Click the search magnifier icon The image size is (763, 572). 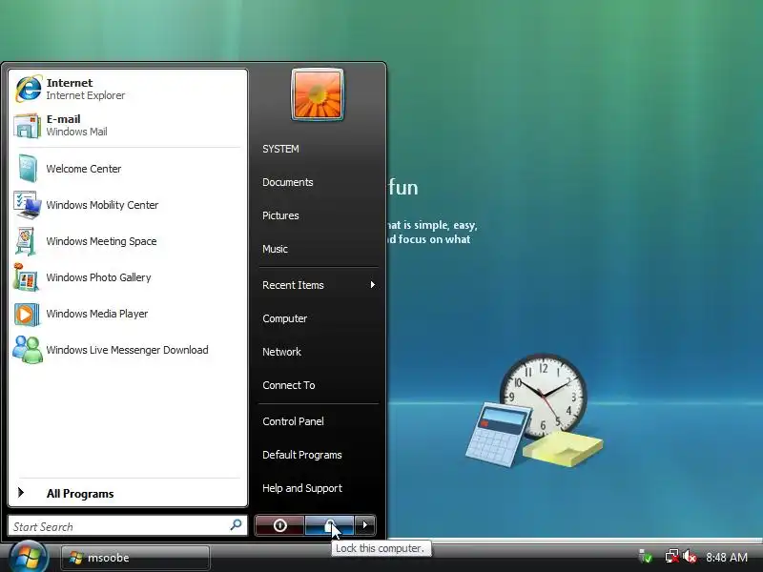[236, 525]
